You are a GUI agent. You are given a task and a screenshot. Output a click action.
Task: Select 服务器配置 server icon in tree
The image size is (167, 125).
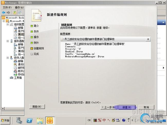pos(11,41)
